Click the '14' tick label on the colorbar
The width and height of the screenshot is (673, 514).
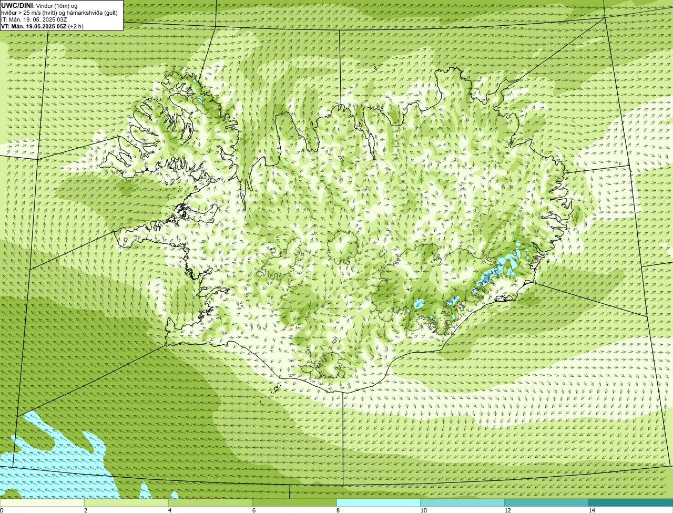[x=592, y=510]
